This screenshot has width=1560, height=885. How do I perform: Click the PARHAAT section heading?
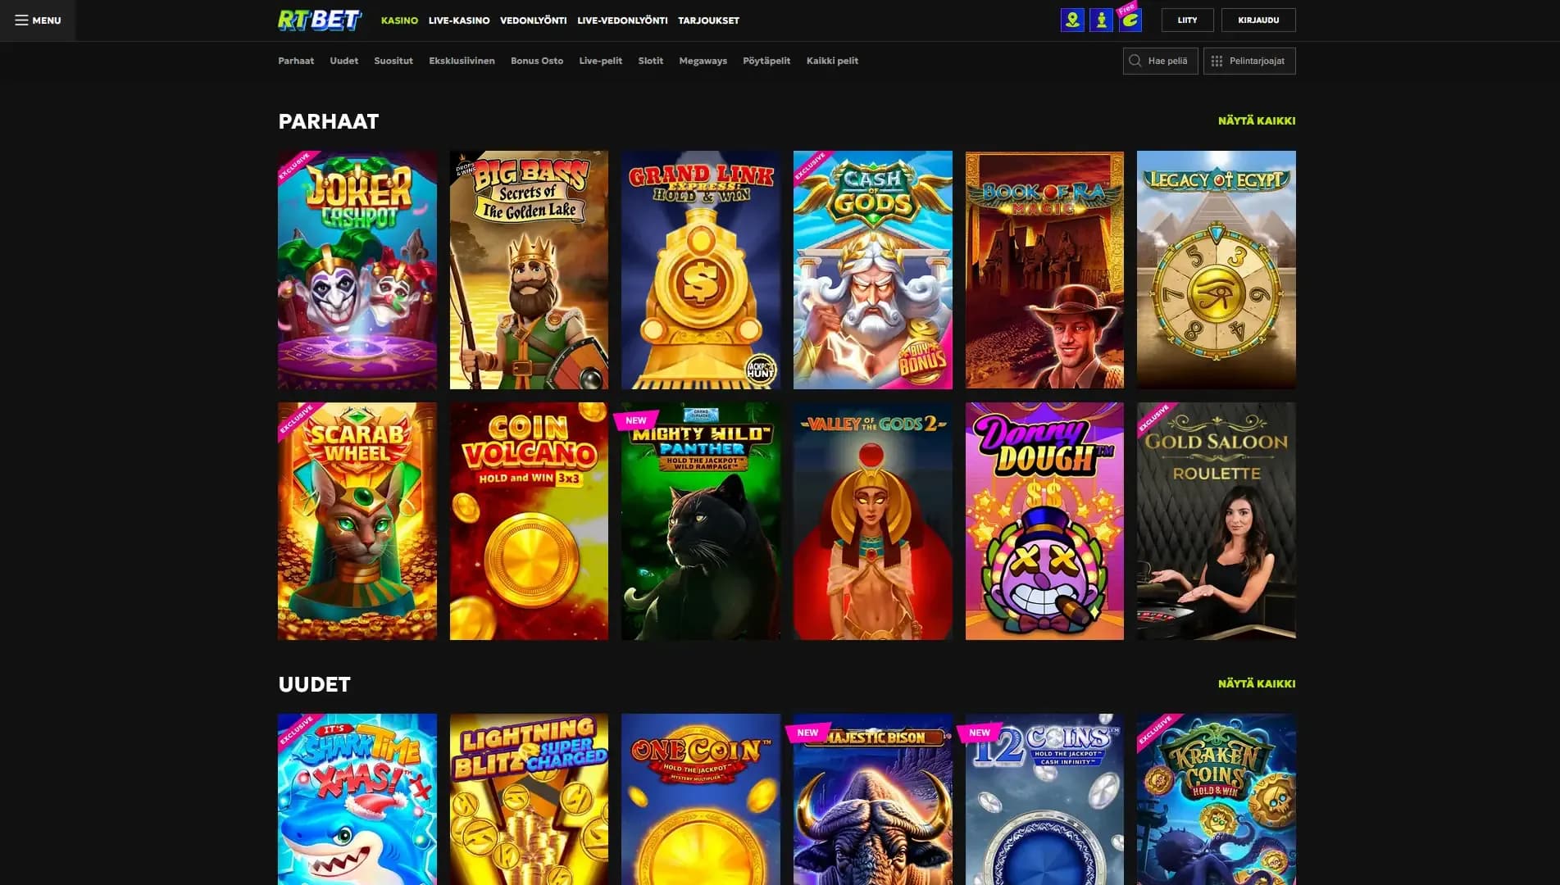[x=328, y=121]
